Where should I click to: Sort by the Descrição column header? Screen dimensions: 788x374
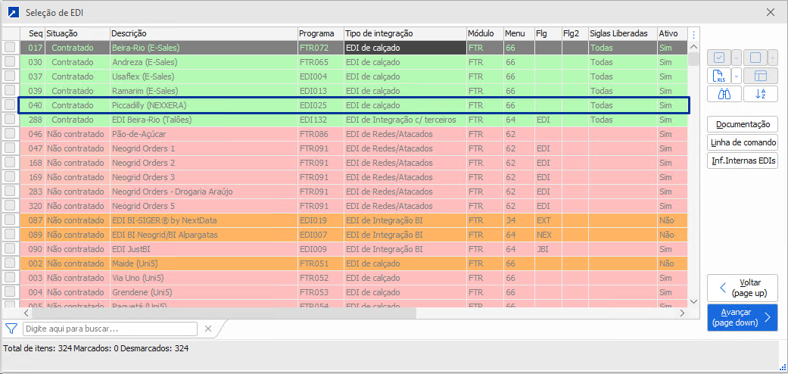(x=204, y=33)
